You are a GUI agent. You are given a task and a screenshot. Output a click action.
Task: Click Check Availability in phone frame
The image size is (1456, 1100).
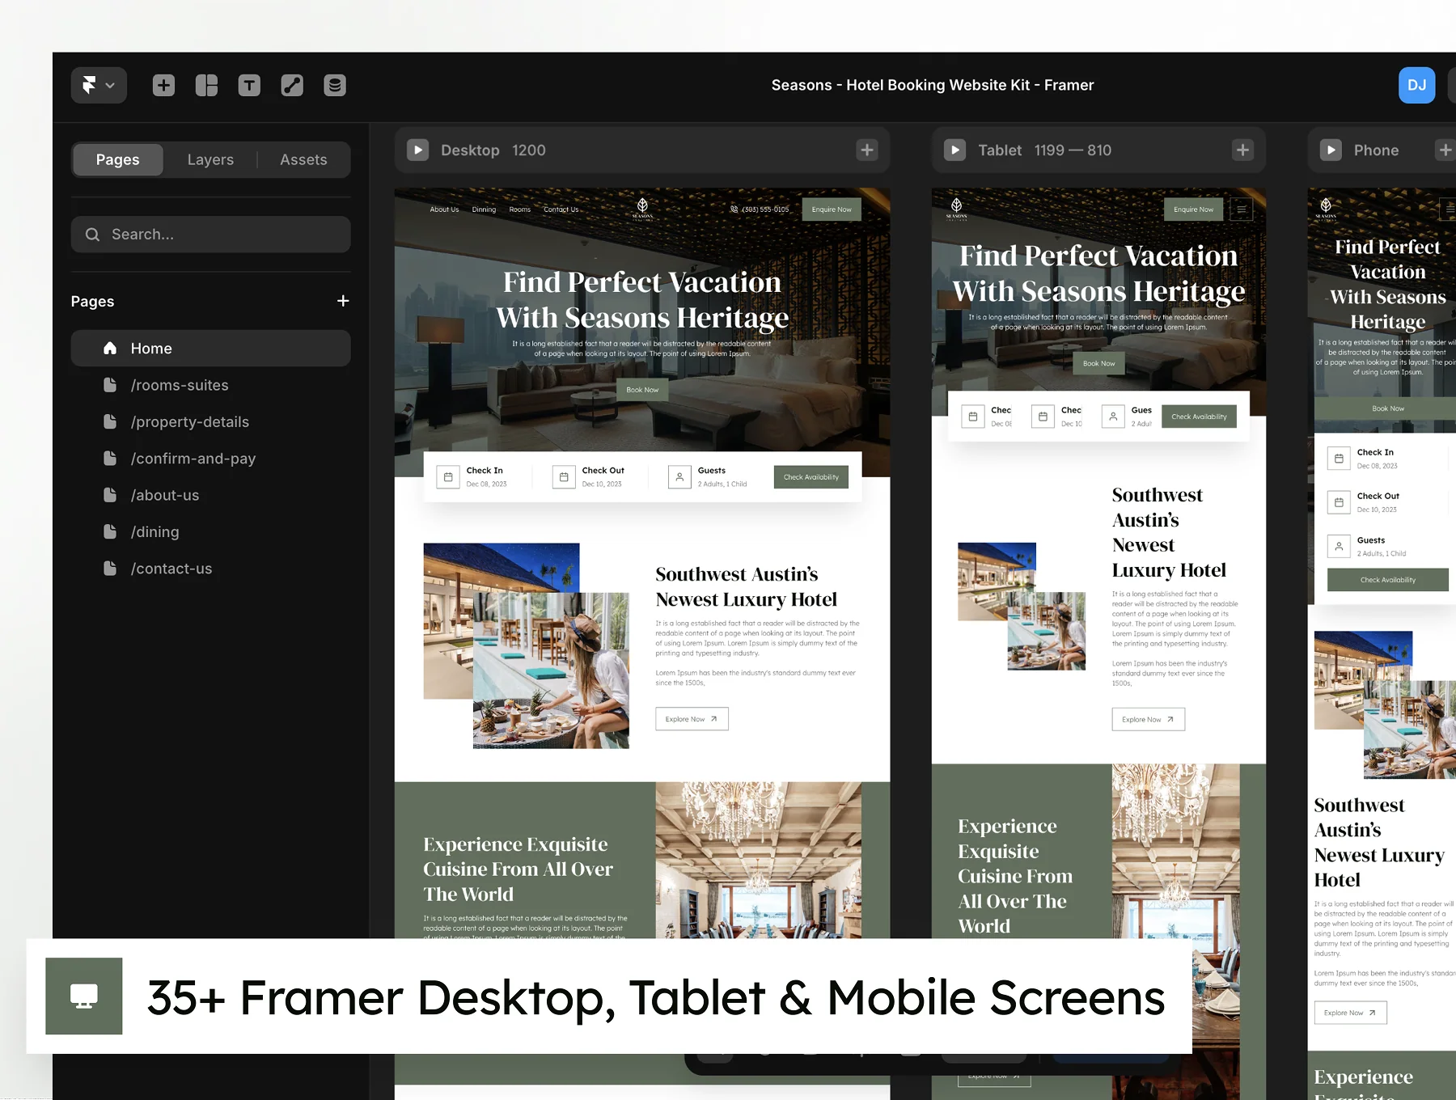[1388, 580]
